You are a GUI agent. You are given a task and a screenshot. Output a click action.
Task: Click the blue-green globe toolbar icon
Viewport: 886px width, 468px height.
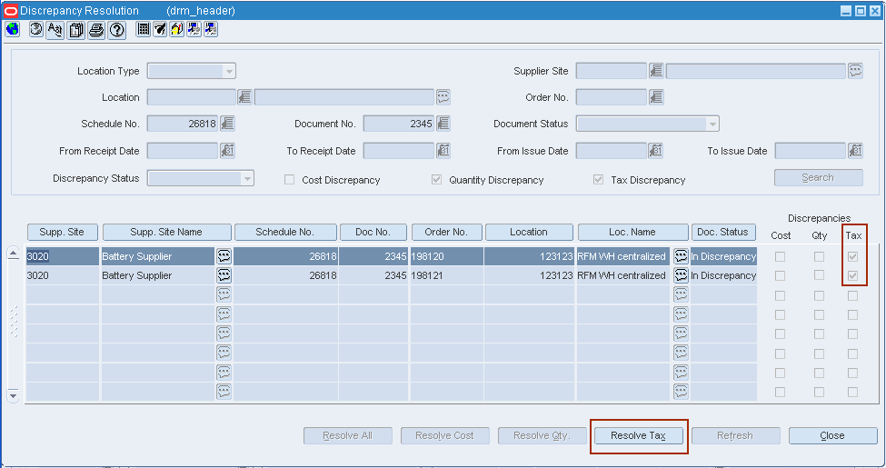click(x=13, y=29)
